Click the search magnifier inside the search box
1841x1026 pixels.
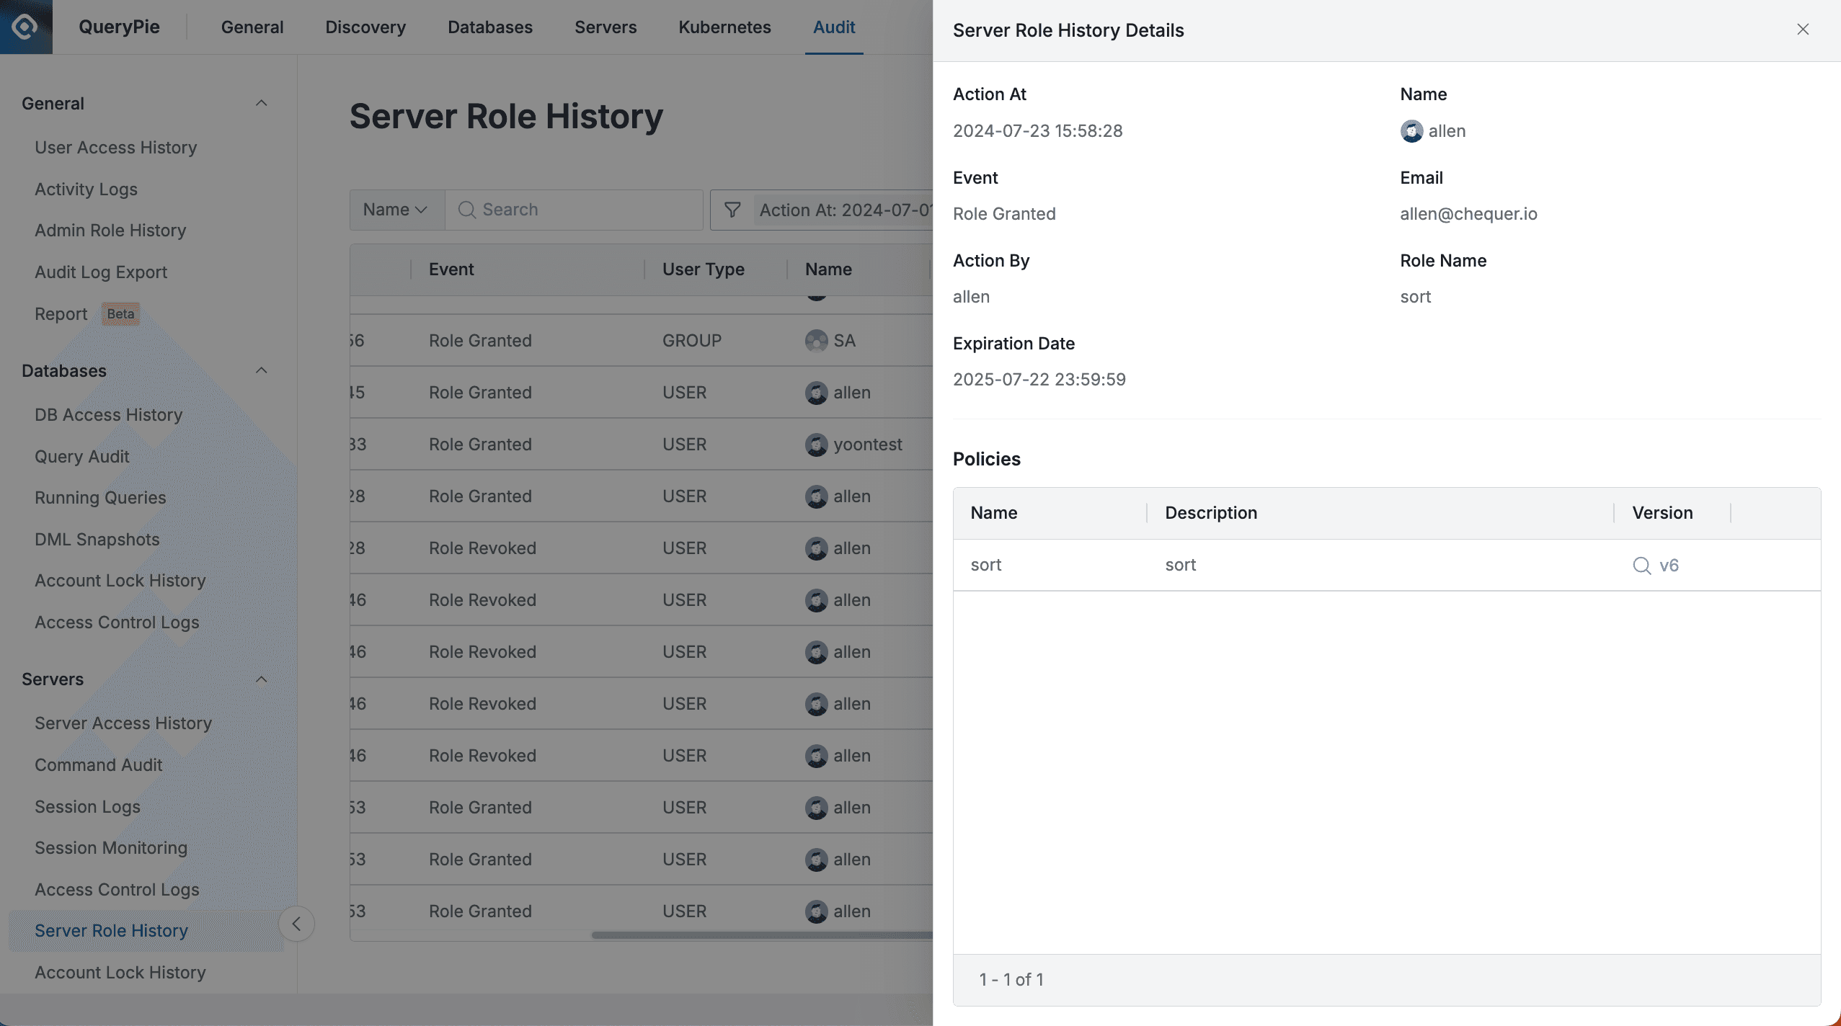(x=466, y=210)
